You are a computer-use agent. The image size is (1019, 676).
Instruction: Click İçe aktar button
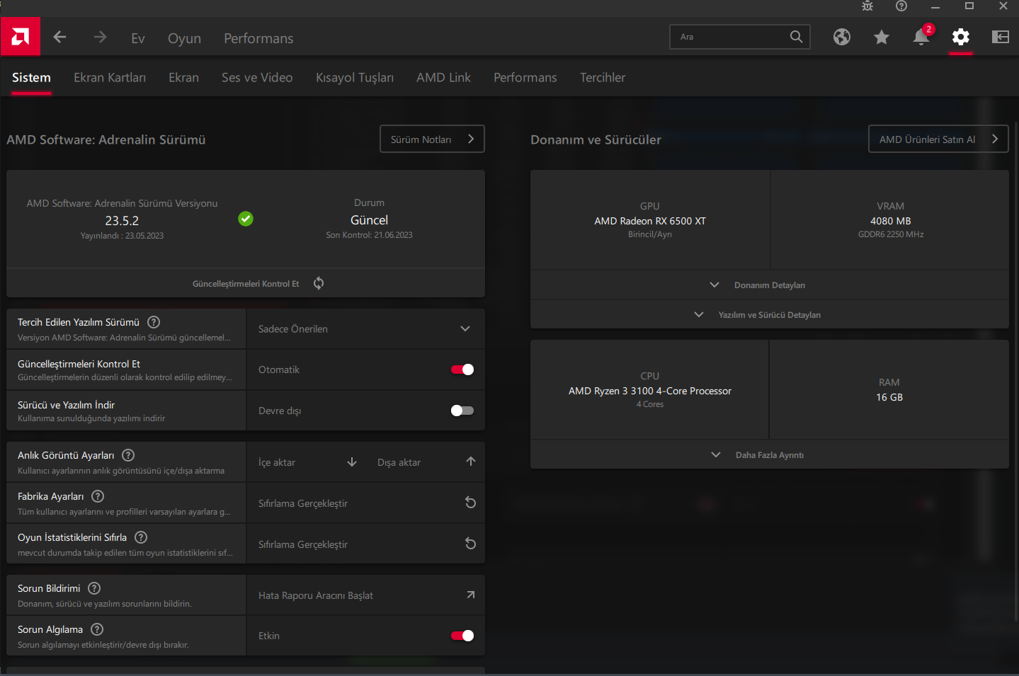[307, 462]
